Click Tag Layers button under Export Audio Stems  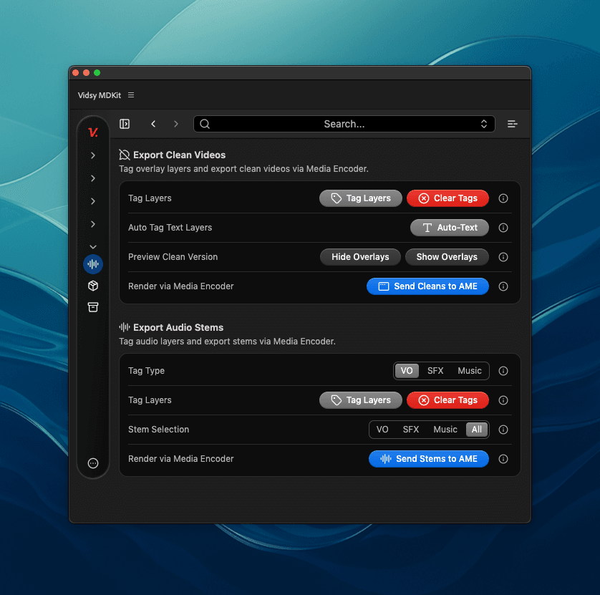361,400
